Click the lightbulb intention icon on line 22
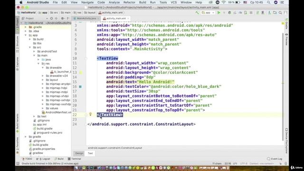 click(90, 114)
